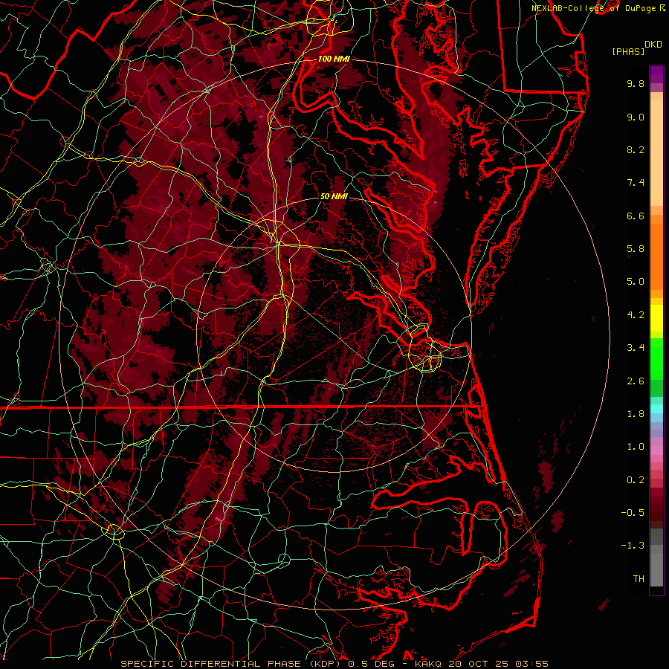Click the 3.4 legend value

[636, 348]
